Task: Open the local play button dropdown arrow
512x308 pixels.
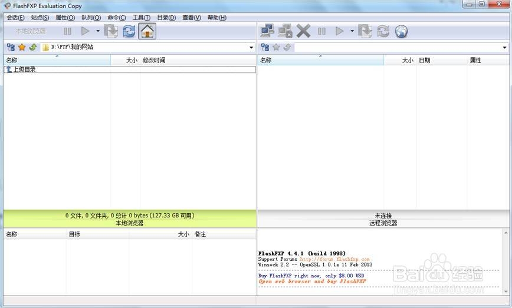Action: [x=98, y=31]
